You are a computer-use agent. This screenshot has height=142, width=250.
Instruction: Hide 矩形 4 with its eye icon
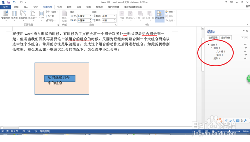[246, 58]
